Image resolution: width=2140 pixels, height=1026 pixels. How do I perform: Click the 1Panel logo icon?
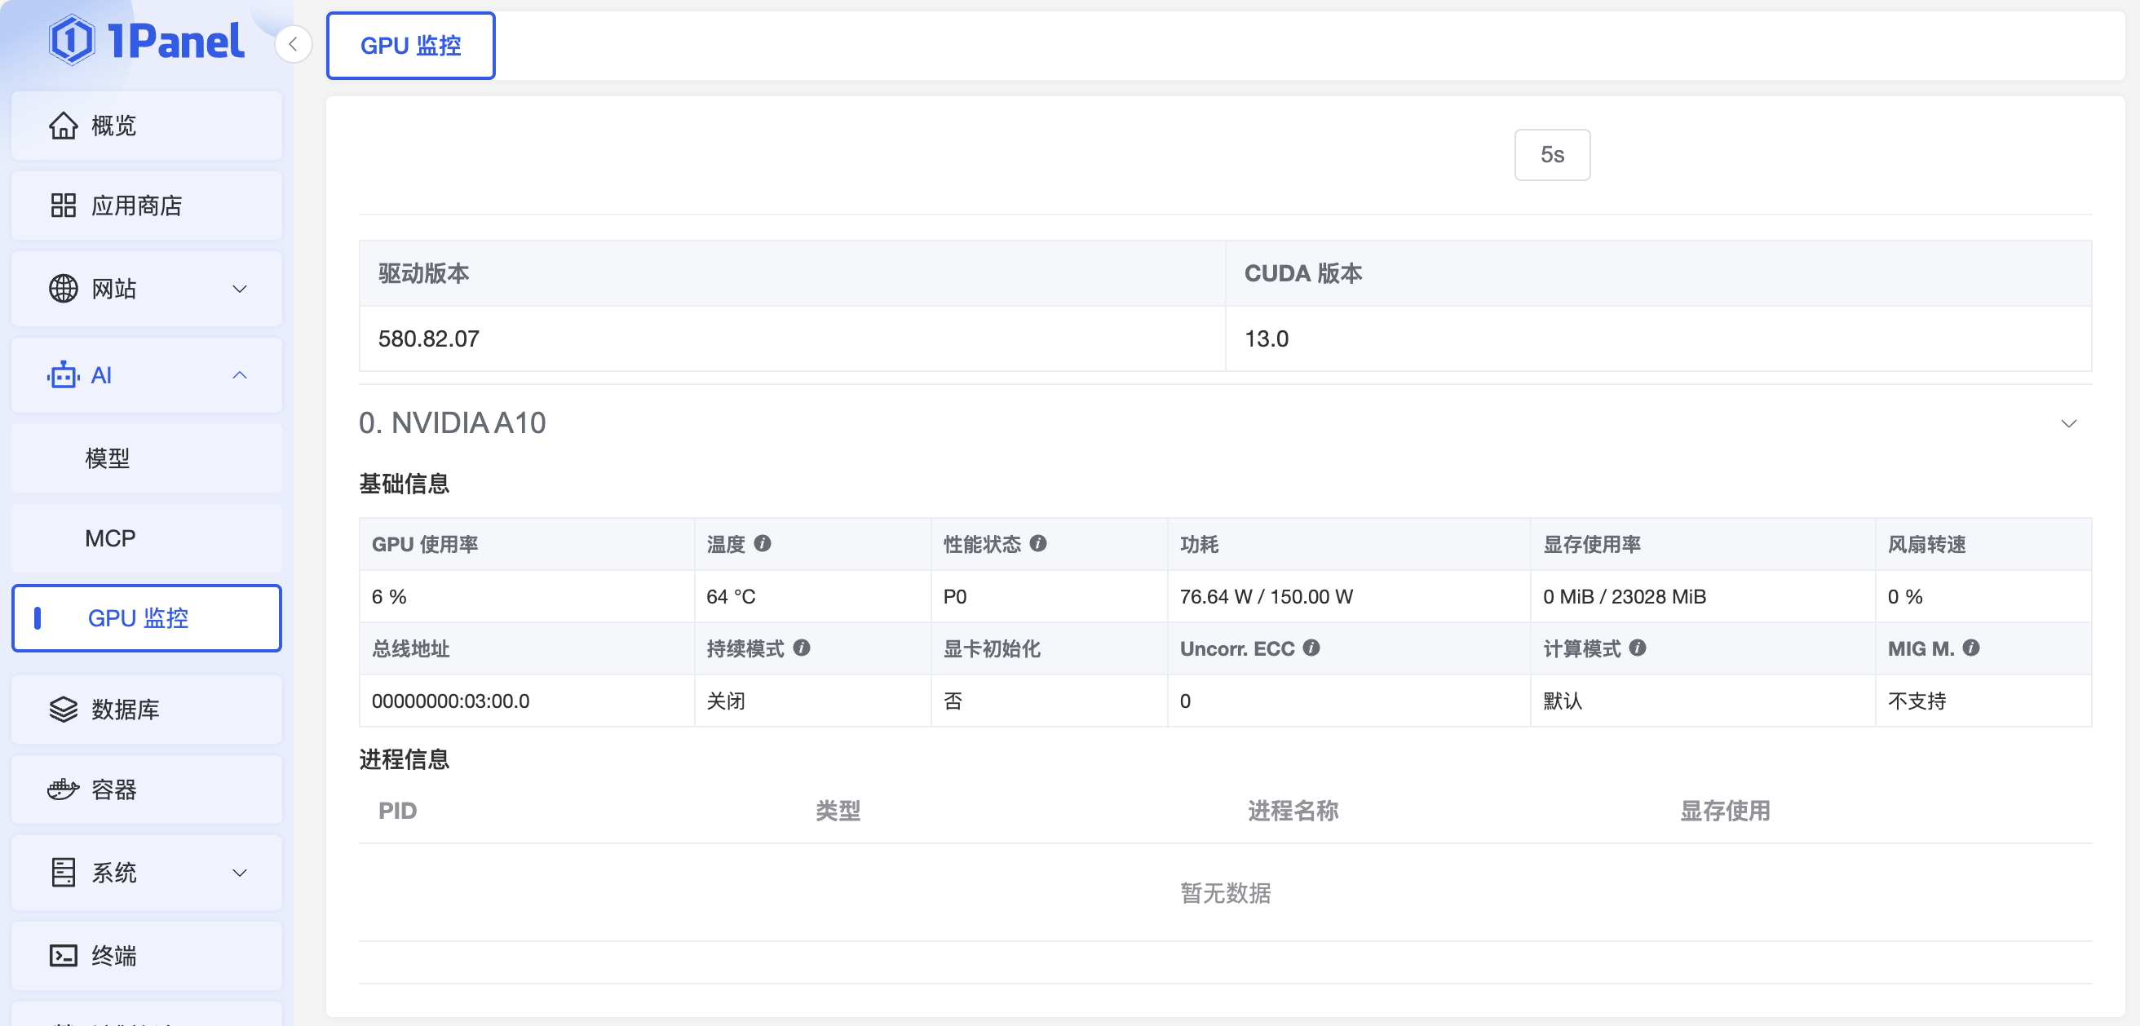[72, 40]
